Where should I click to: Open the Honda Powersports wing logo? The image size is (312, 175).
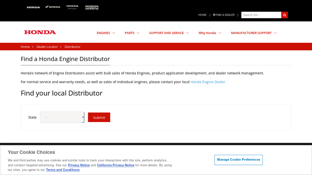[x=53, y=7]
